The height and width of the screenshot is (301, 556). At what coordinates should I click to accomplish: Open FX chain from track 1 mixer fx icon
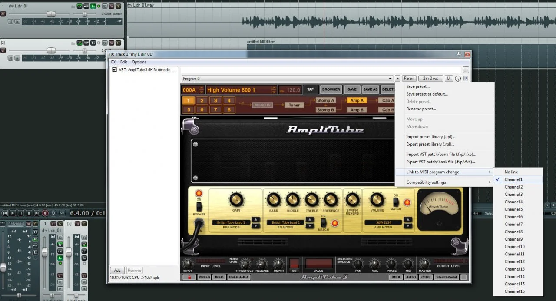click(x=60, y=258)
